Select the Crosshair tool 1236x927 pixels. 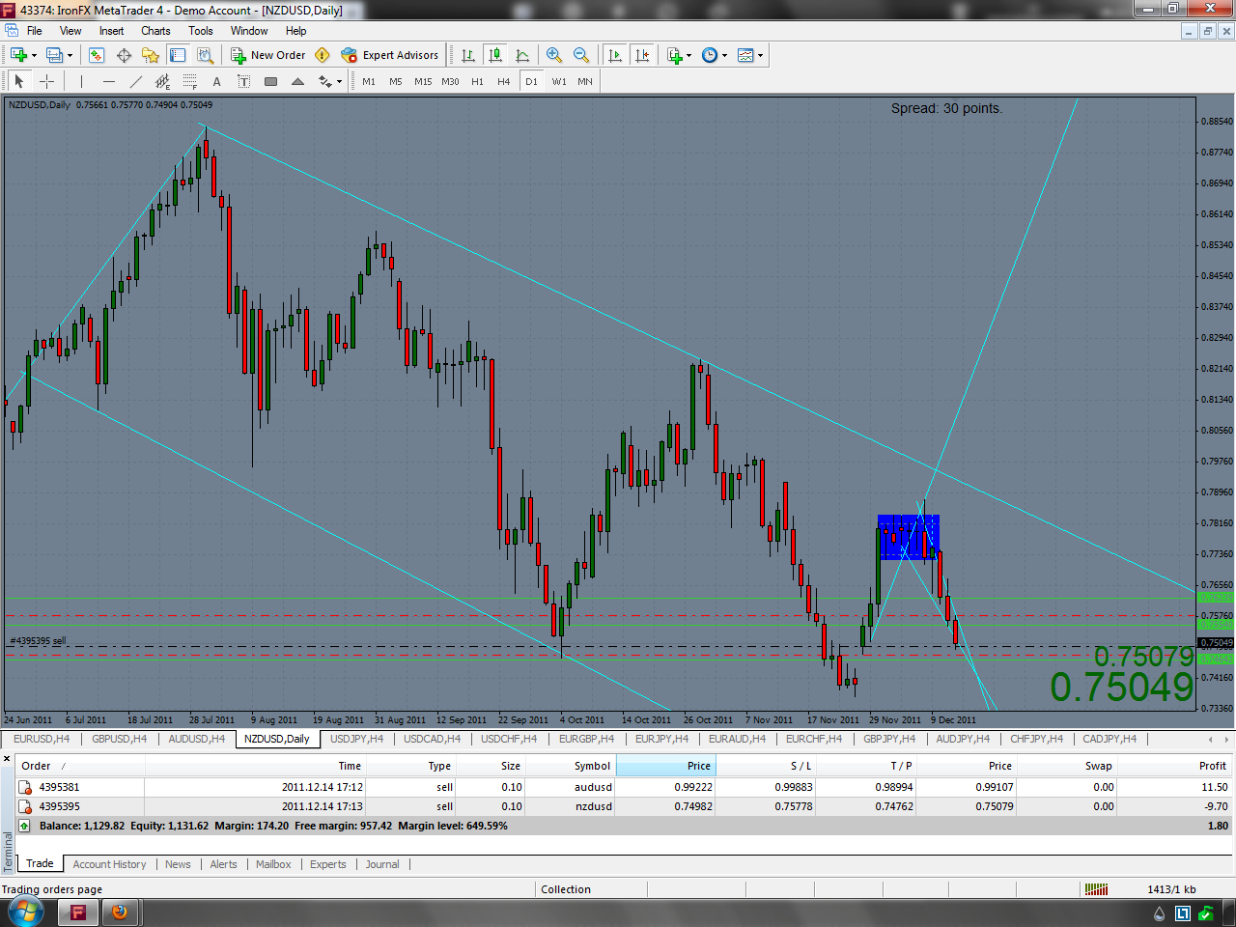(46, 81)
